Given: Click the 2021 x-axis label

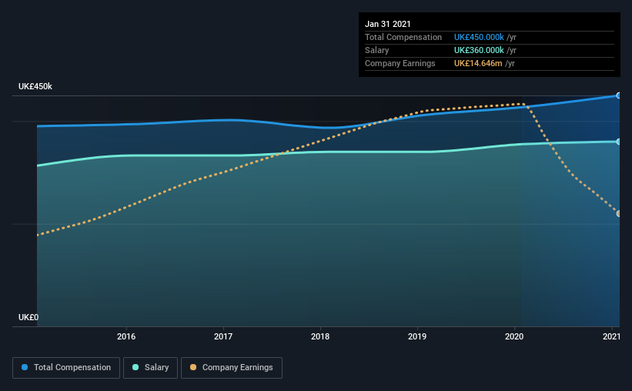Looking at the screenshot, I should coord(611,336).
